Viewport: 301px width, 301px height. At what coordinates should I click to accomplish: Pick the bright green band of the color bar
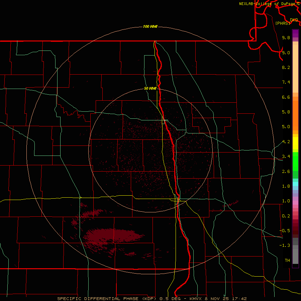[x=295, y=161]
